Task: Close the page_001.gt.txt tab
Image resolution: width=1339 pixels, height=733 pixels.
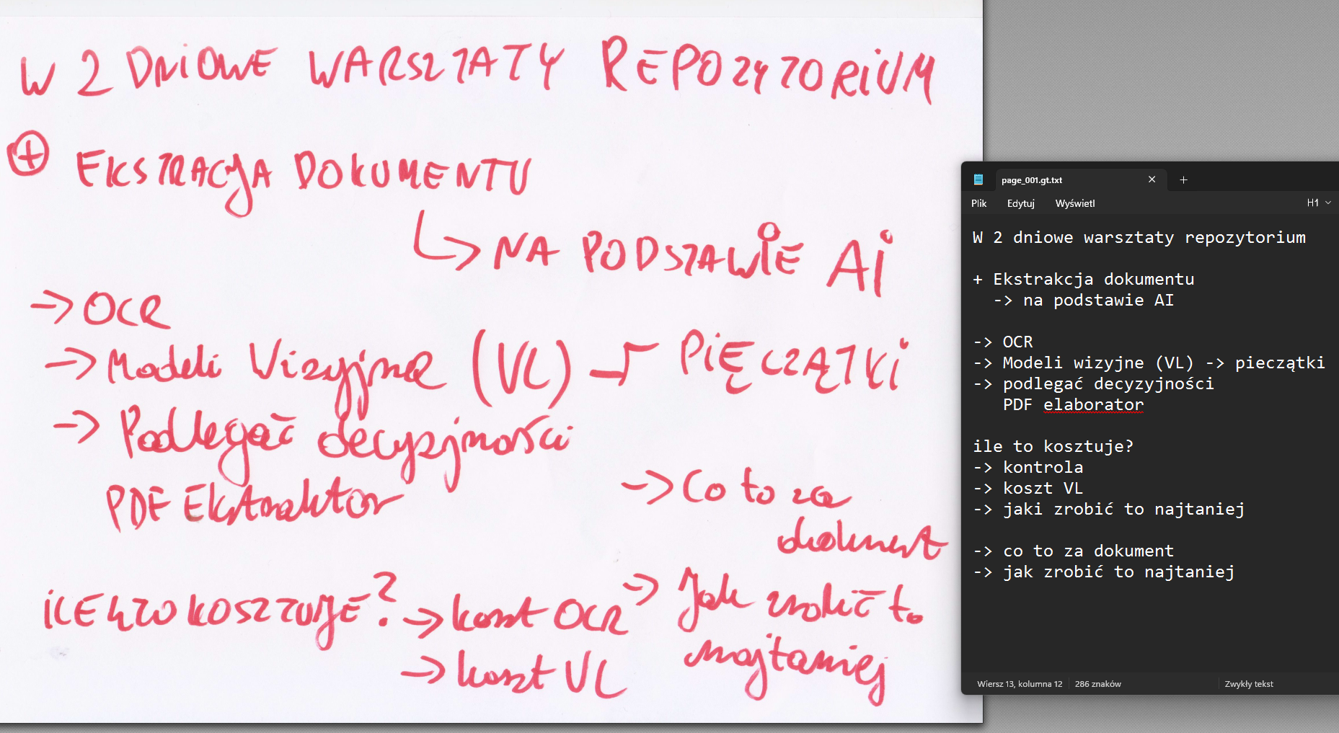Action: click(x=1152, y=179)
